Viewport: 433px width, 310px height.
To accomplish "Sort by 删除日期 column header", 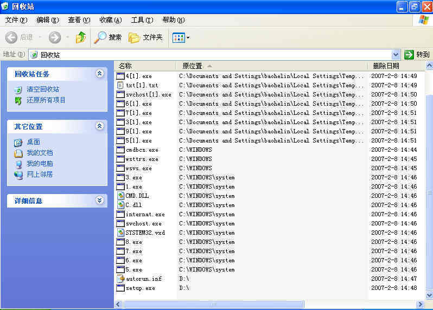I will tap(386, 66).
